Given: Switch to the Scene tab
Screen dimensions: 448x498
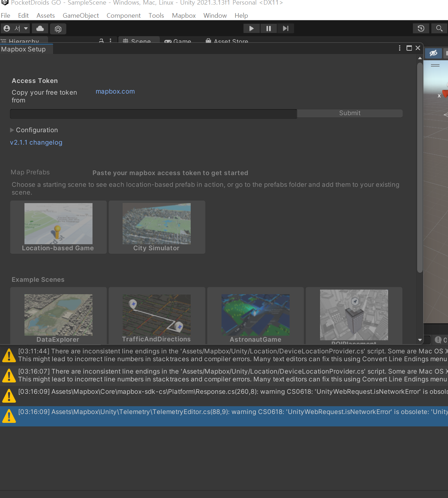Looking at the screenshot, I should pos(139,40).
